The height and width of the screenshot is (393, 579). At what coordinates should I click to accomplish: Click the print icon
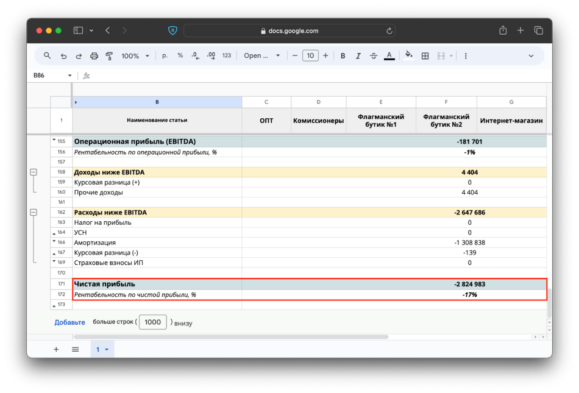[x=94, y=55]
